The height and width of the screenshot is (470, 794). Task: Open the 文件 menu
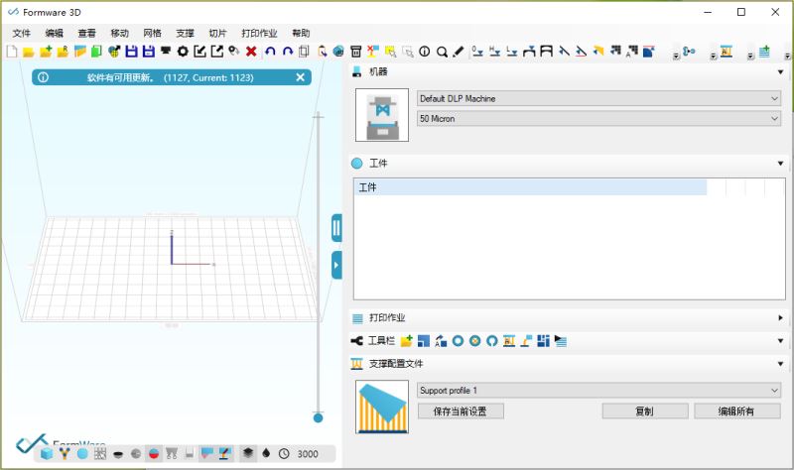pos(21,33)
